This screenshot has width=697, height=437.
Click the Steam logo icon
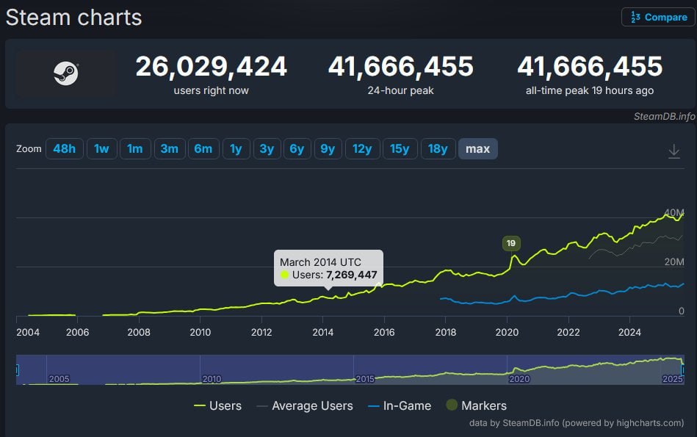point(65,73)
